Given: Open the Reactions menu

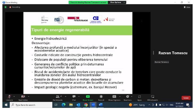Looking at the screenshot, I should [128, 97].
